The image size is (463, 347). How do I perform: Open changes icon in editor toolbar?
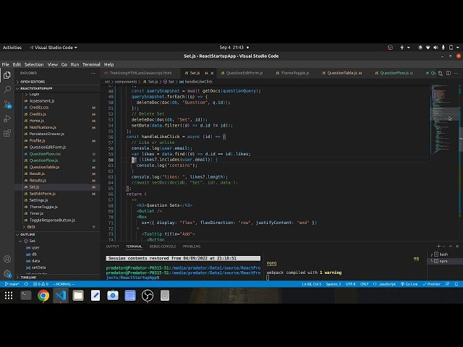(441, 73)
